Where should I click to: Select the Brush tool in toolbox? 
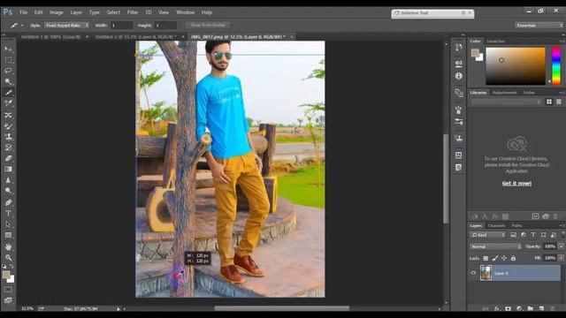click(x=8, y=125)
